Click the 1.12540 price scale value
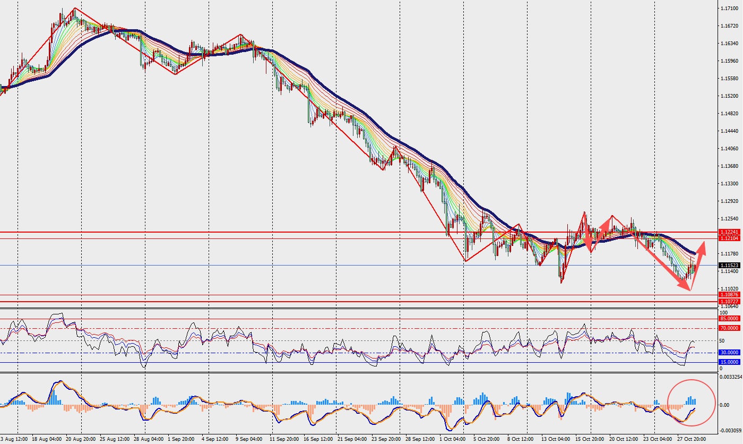The image size is (743, 444). 729,219
